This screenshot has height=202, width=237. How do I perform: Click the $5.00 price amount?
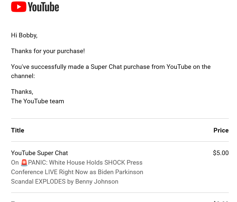[x=221, y=153]
